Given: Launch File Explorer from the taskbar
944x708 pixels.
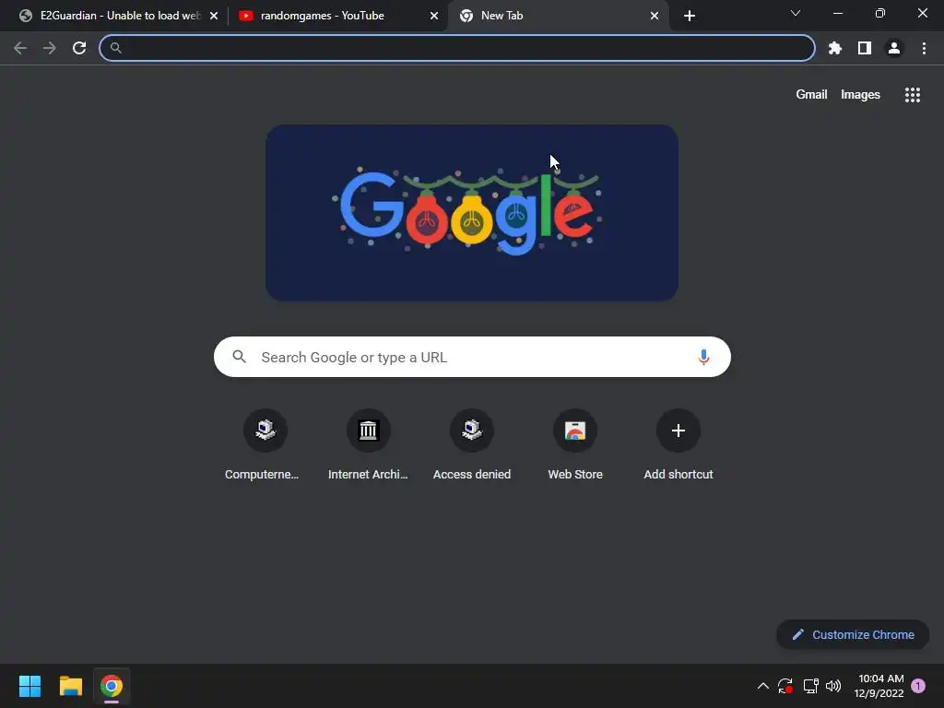Looking at the screenshot, I should [70, 686].
